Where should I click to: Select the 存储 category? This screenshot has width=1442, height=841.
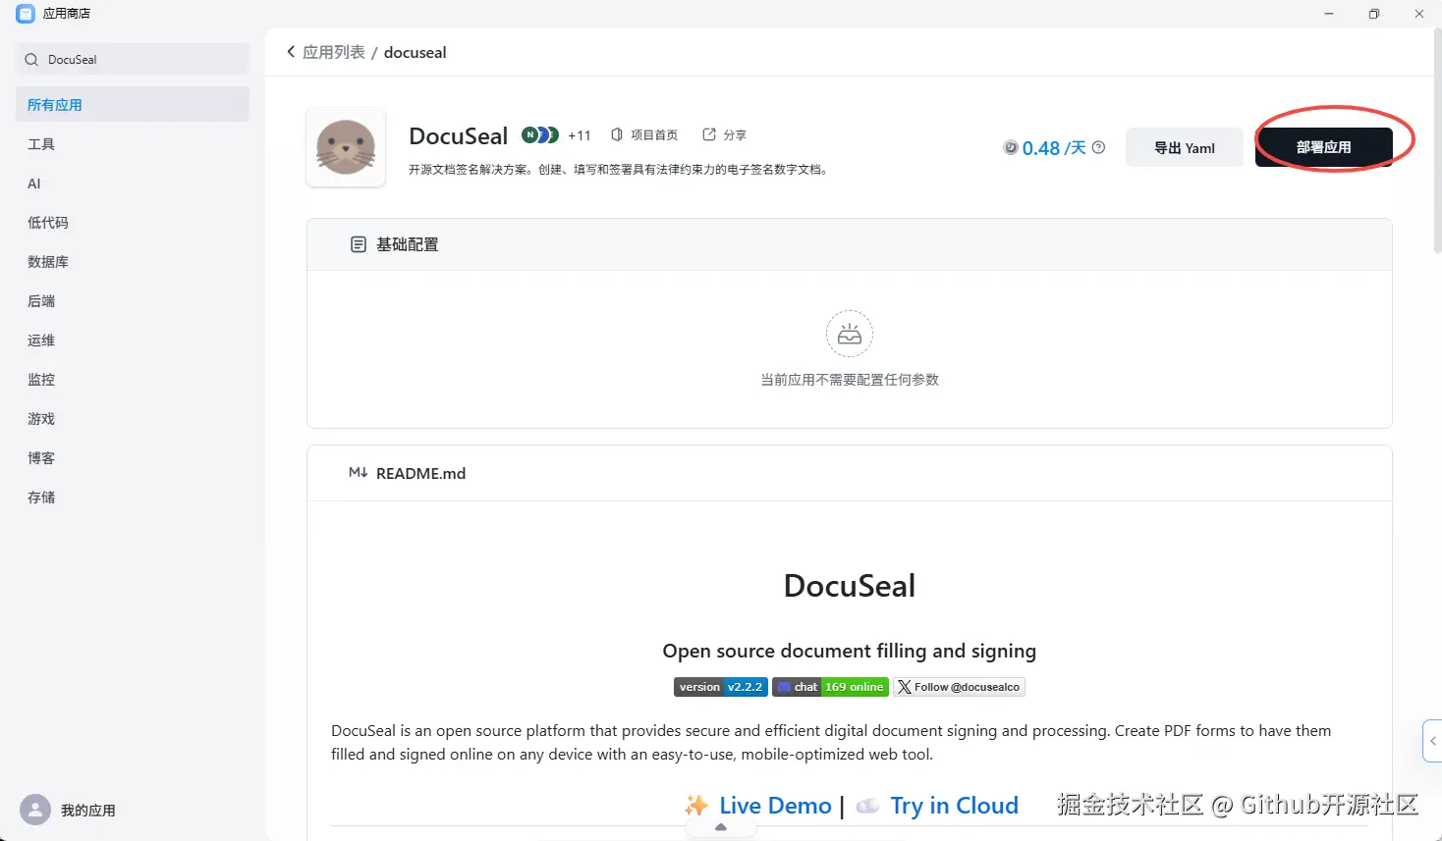[x=133, y=498]
